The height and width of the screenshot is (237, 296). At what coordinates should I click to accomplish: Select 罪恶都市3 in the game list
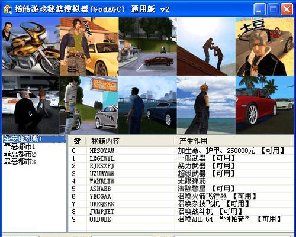point(20,162)
